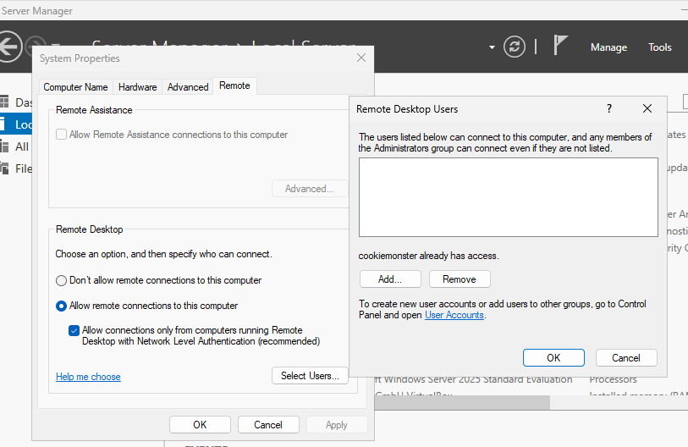Select the Local Server item in sidebar
This screenshot has width=688, height=447.
click(23, 124)
